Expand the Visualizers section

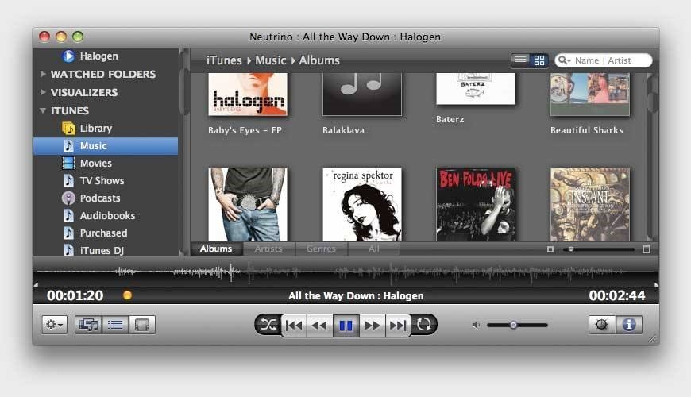(43, 92)
